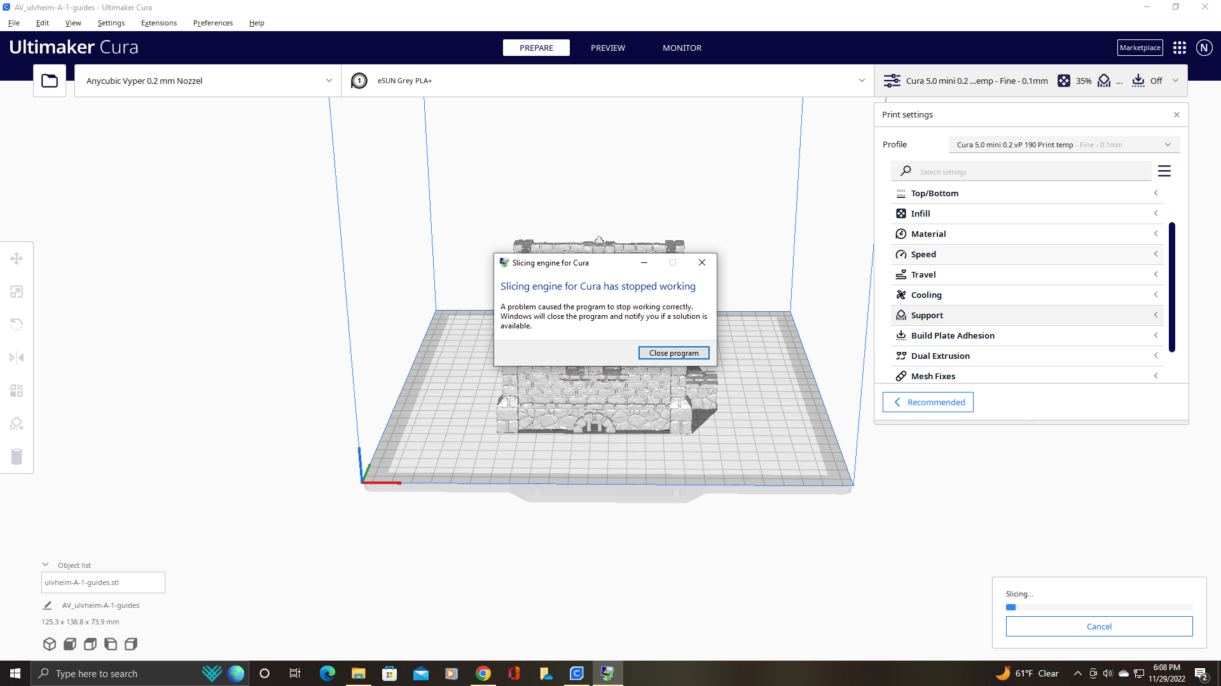The height and width of the screenshot is (686, 1221).
Task: Cancel the slicing operation
Action: 1099,626
